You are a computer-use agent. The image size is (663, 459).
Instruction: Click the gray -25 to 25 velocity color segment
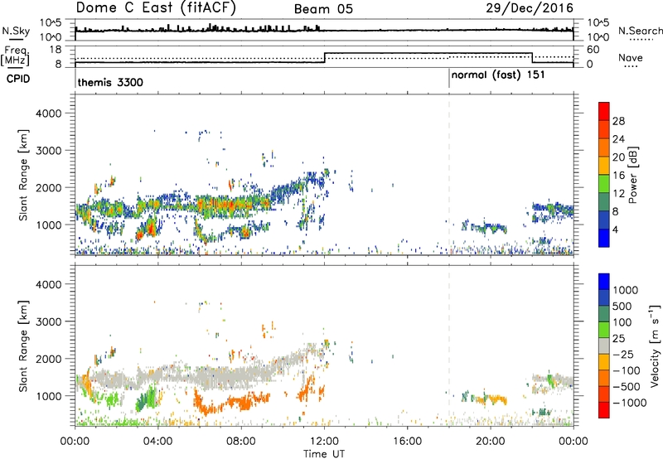pyautogui.click(x=604, y=346)
